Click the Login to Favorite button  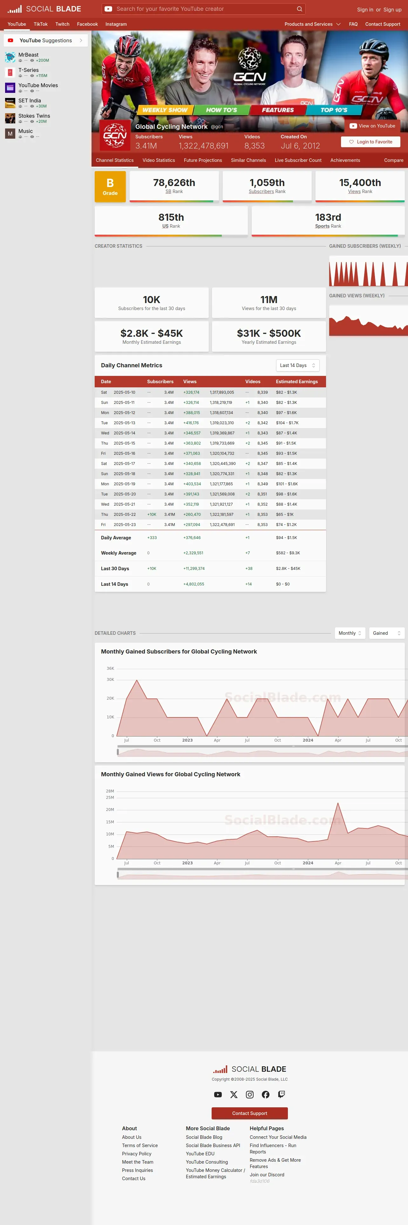(371, 142)
